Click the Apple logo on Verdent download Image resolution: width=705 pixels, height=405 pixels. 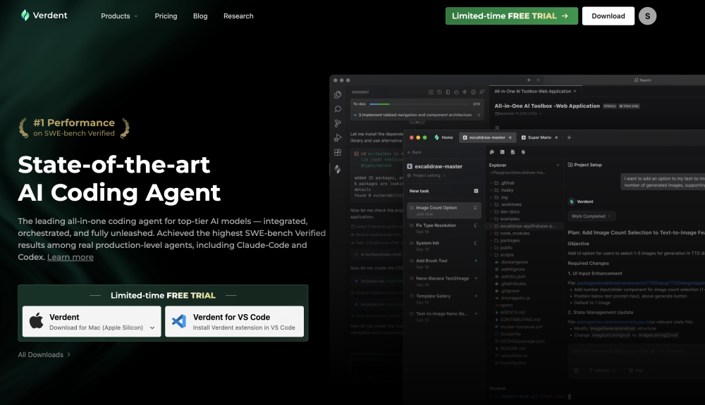click(x=36, y=322)
